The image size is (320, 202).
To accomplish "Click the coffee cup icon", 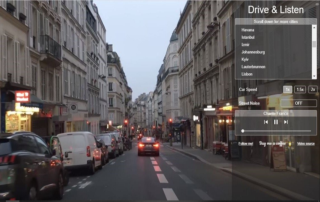I will pyautogui.click(x=290, y=144).
